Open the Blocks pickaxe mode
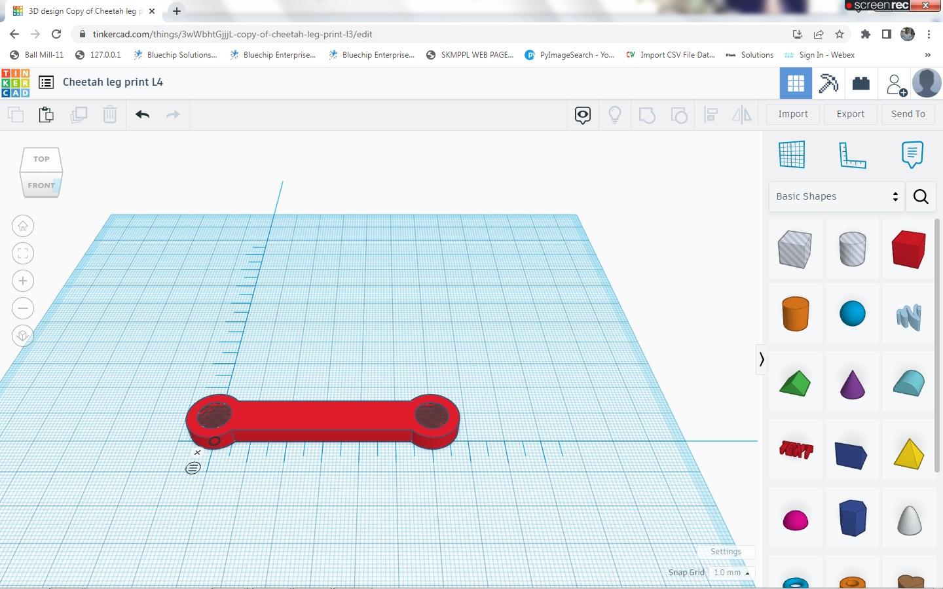Screen dimensions: 943x589 tap(828, 83)
